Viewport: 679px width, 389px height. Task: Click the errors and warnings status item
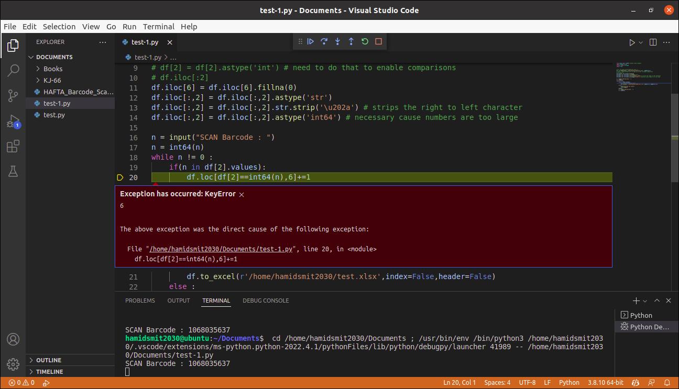click(x=21, y=383)
